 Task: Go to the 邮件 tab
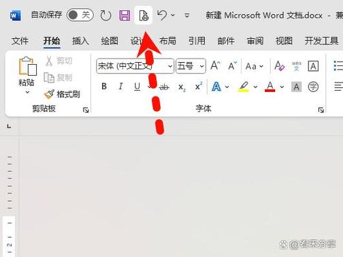[x=226, y=41]
